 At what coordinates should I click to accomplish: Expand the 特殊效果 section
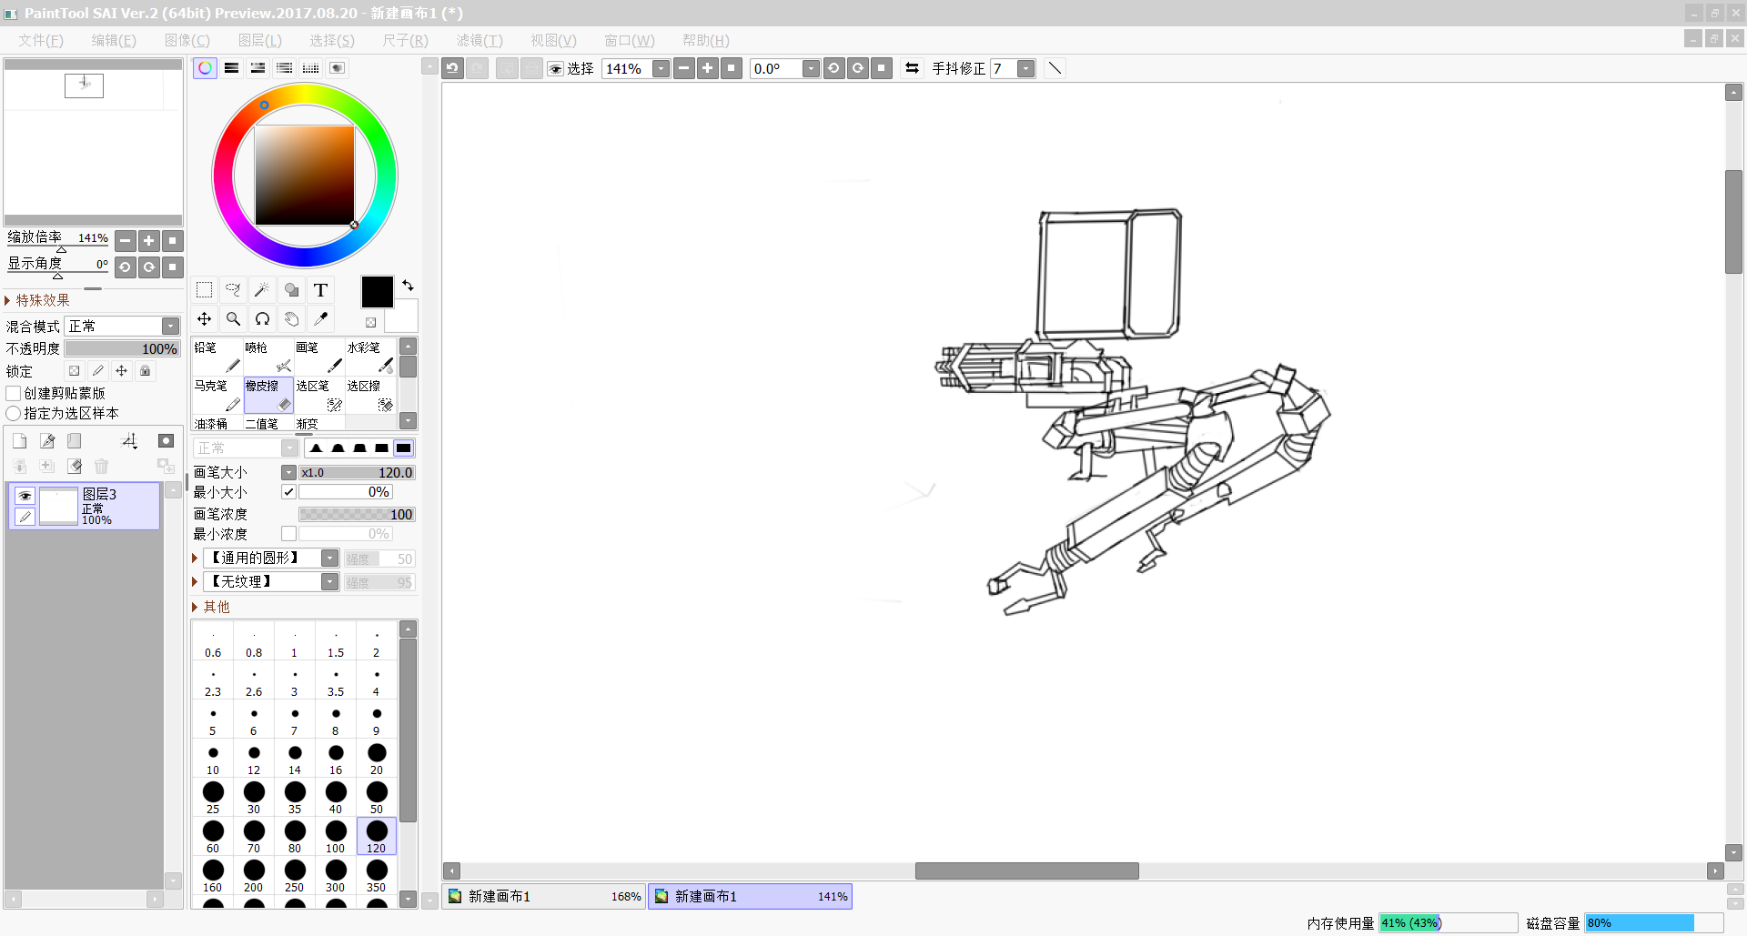[x=8, y=300]
